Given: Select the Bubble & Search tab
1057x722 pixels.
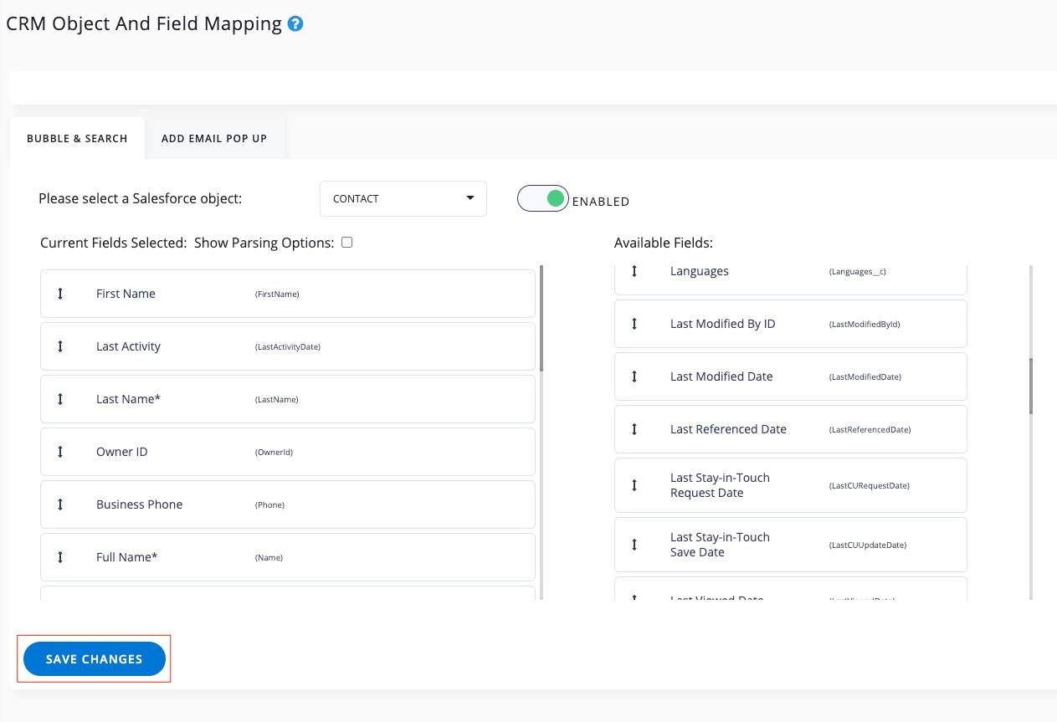Looking at the screenshot, I should (x=77, y=138).
